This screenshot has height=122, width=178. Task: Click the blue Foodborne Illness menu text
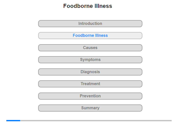point(90,35)
